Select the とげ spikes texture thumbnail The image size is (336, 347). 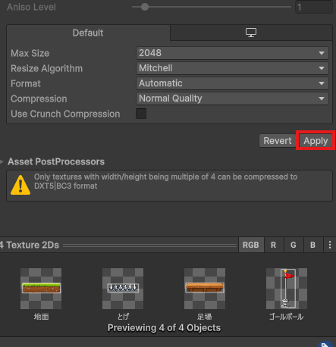pyautogui.click(x=123, y=289)
